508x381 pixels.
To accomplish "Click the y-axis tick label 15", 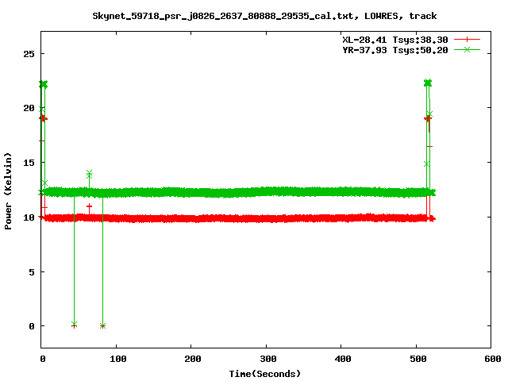I will [x=29, y=163].
